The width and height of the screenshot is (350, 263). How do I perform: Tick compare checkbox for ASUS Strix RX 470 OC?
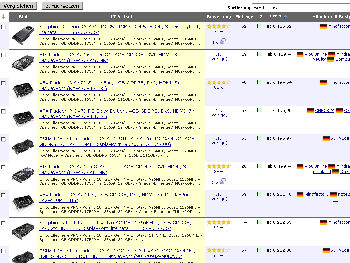[x=3, y=251]
